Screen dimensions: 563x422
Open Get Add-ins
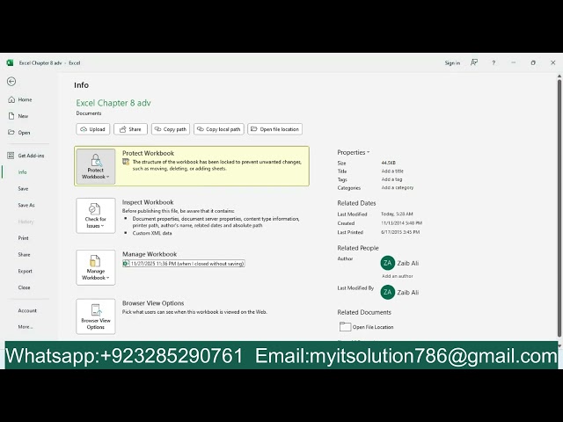(x=31, y=156)
